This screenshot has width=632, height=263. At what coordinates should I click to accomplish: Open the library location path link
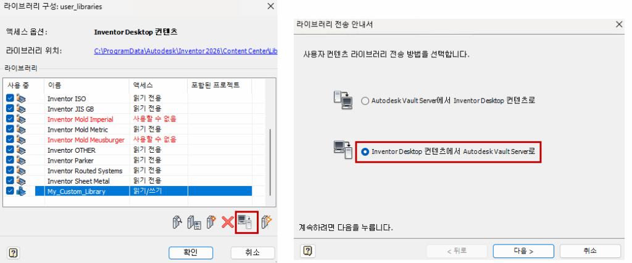pyautogui.click(x=185, y=51)
